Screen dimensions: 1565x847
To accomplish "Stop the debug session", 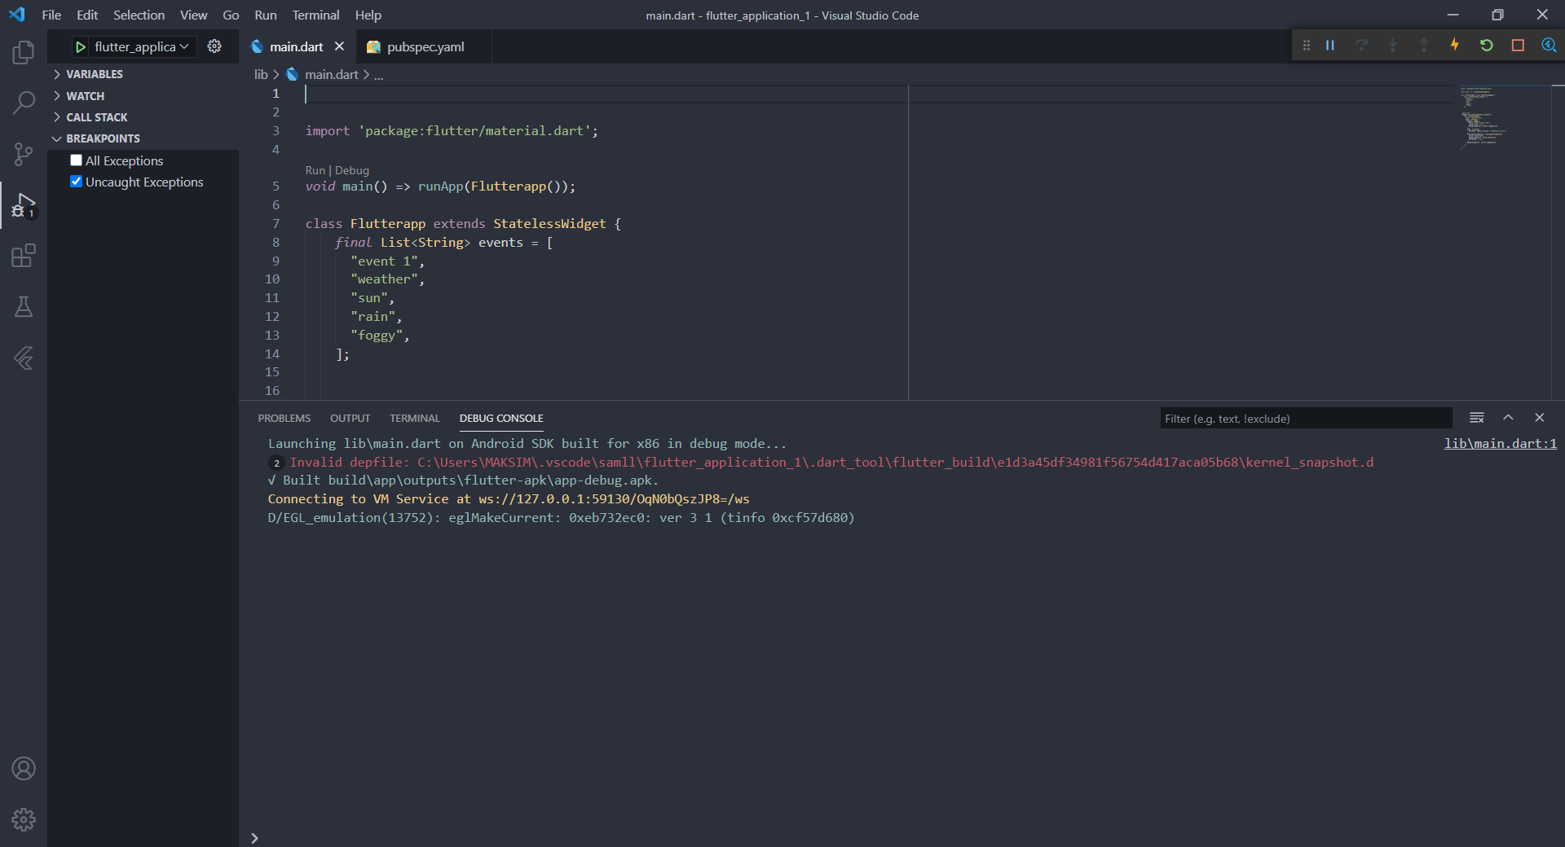I will (x=1518, y=46).
